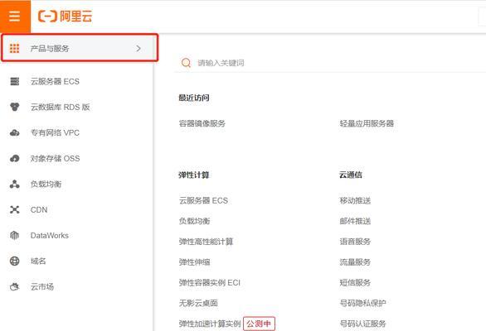The height and width of the screenshot is (331, 486).
Task: Open 域名 in the sidebar
Action: tap(38, 261)
